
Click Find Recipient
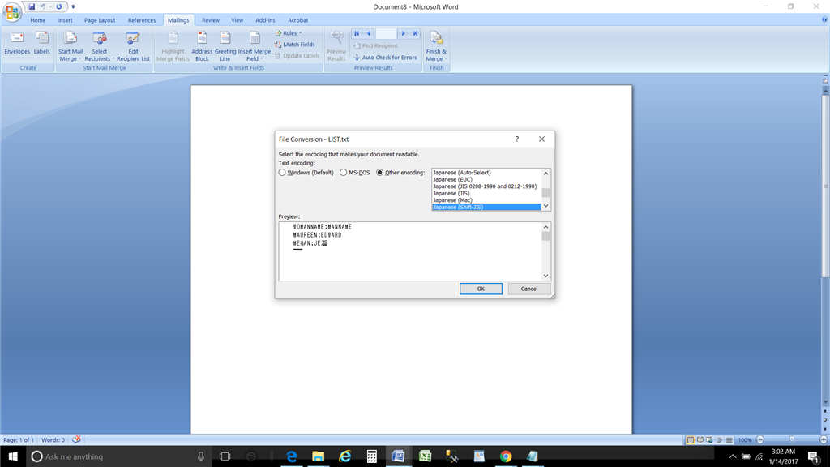pos(375,46)
